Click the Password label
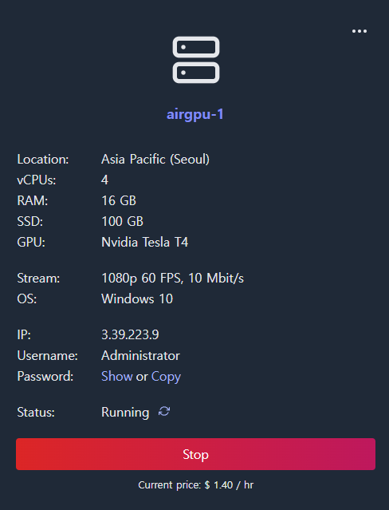The height and width of the screenshot is (510, 389). click(45, 377)
